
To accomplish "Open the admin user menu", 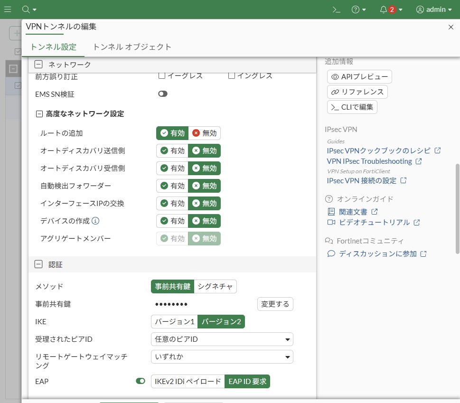I will (433, 9).
